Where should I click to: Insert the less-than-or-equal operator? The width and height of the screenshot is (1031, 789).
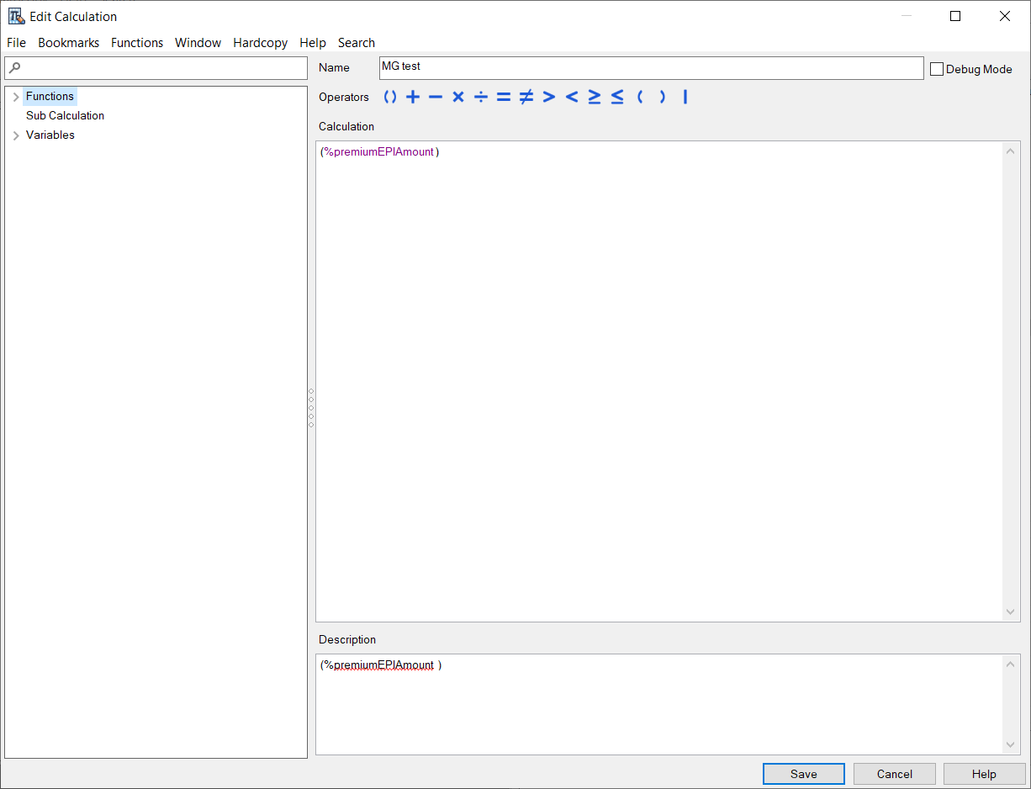click(616, 97)
